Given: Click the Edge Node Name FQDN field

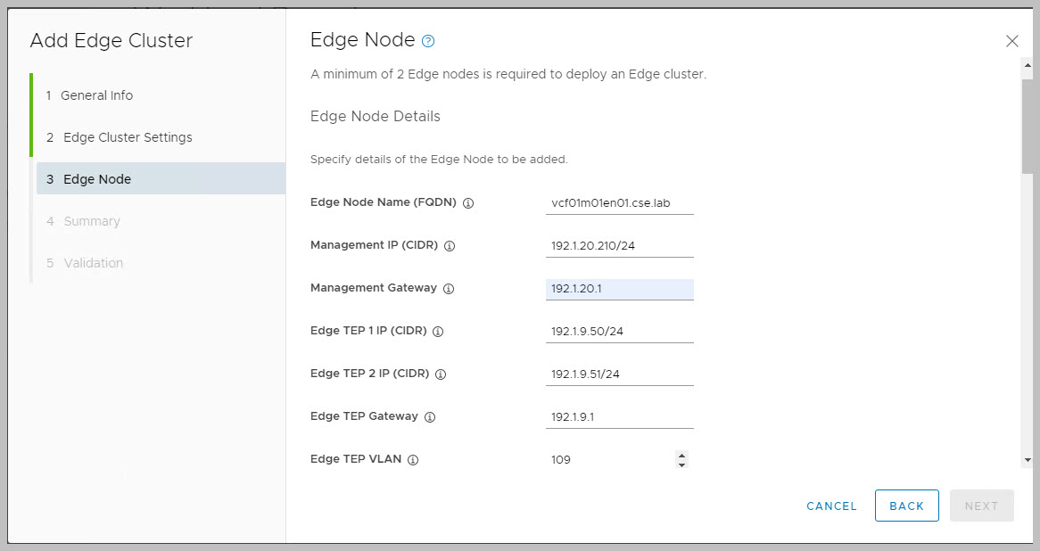Looking at the screenshot, I should pos(619,203).
